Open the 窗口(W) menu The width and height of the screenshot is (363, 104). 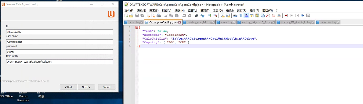[267, 10]
